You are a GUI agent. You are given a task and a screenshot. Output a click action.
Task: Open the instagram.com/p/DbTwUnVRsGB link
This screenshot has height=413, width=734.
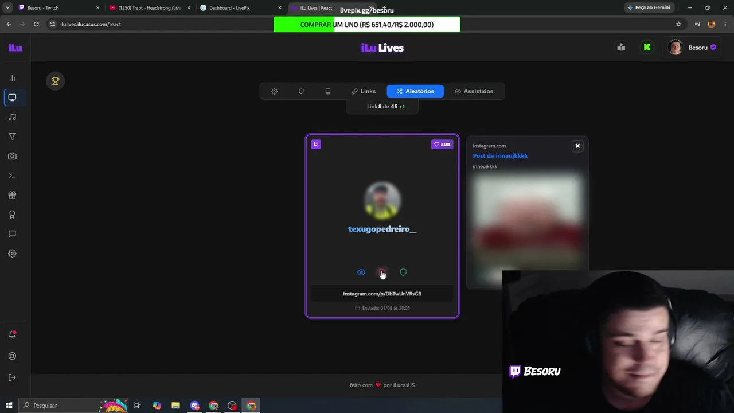[x=382, y=294]
